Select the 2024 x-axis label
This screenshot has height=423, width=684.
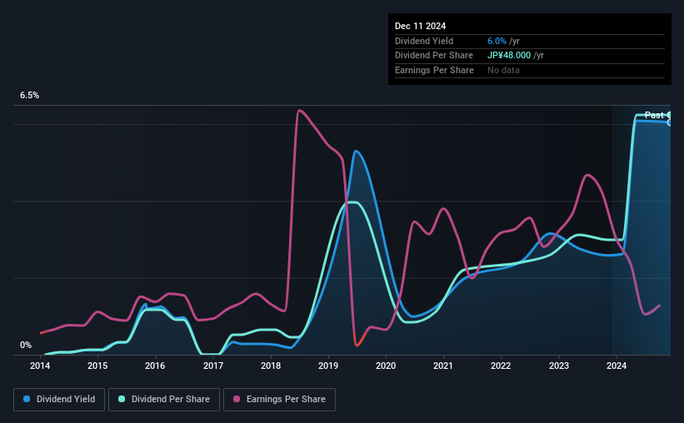pos(617,366)
